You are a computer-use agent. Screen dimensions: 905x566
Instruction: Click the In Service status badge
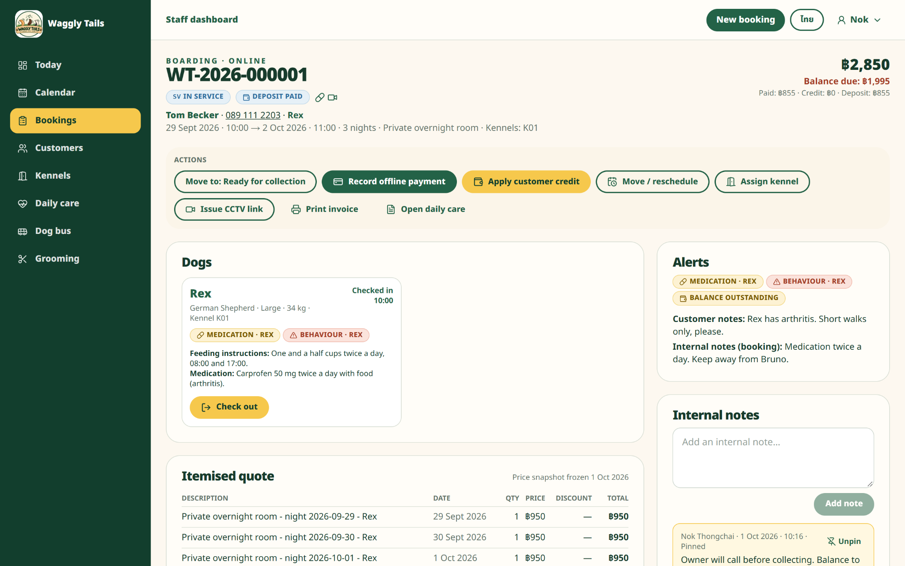[198, 97]
